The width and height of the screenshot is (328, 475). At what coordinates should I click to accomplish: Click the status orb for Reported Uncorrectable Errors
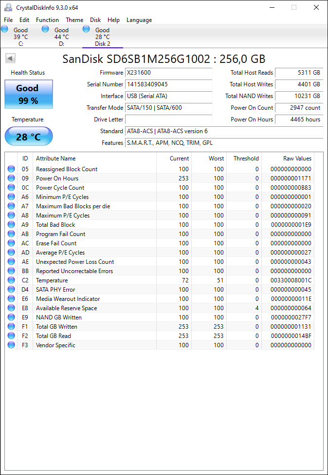11,271
